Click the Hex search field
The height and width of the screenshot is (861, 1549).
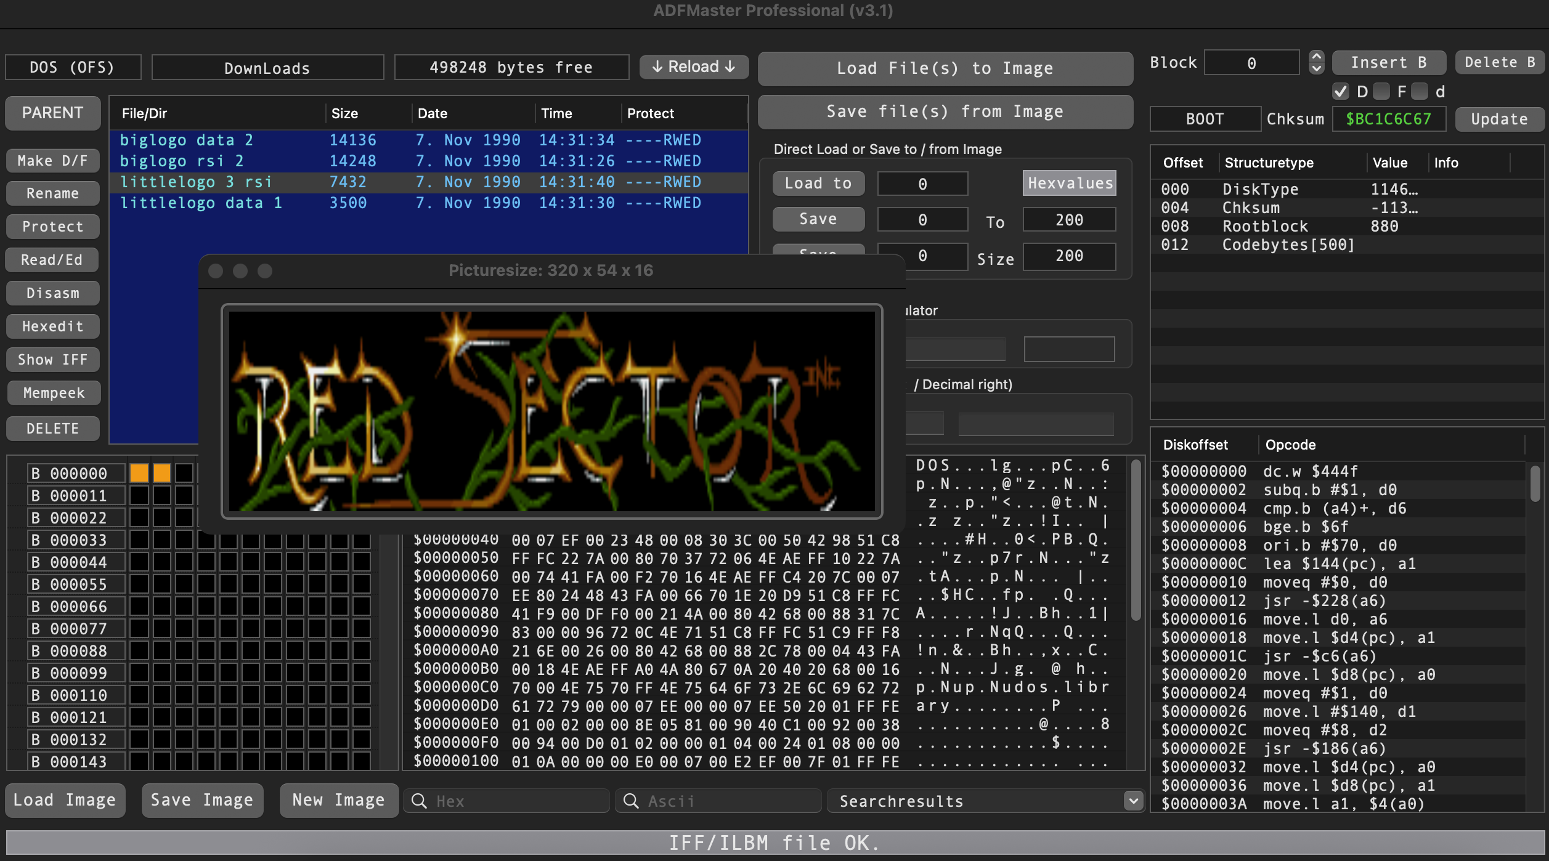click(506, 801)
